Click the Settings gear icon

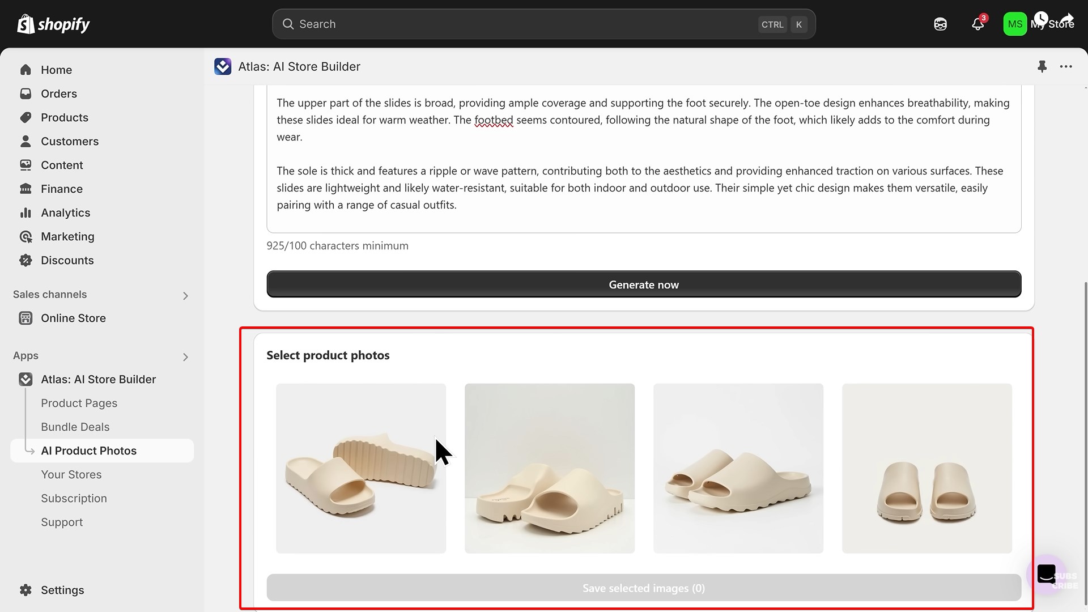pos(25,590)
